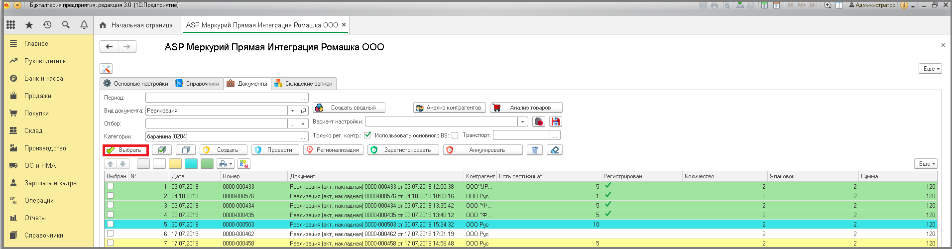This screenshot has width=952, height=249.
Task: Move row down with the arrow icon
Action: (x=123, y=164)
